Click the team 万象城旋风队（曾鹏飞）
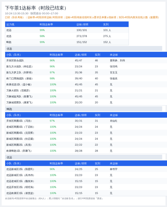Viewport: 167px width, 207px height. [x=19, y=97]
